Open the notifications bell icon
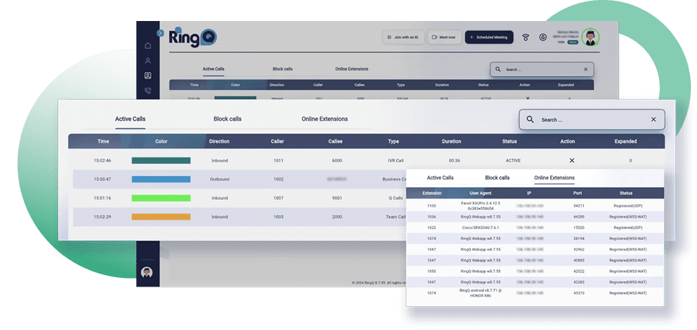The image size is (697, 330). (543, 37)
